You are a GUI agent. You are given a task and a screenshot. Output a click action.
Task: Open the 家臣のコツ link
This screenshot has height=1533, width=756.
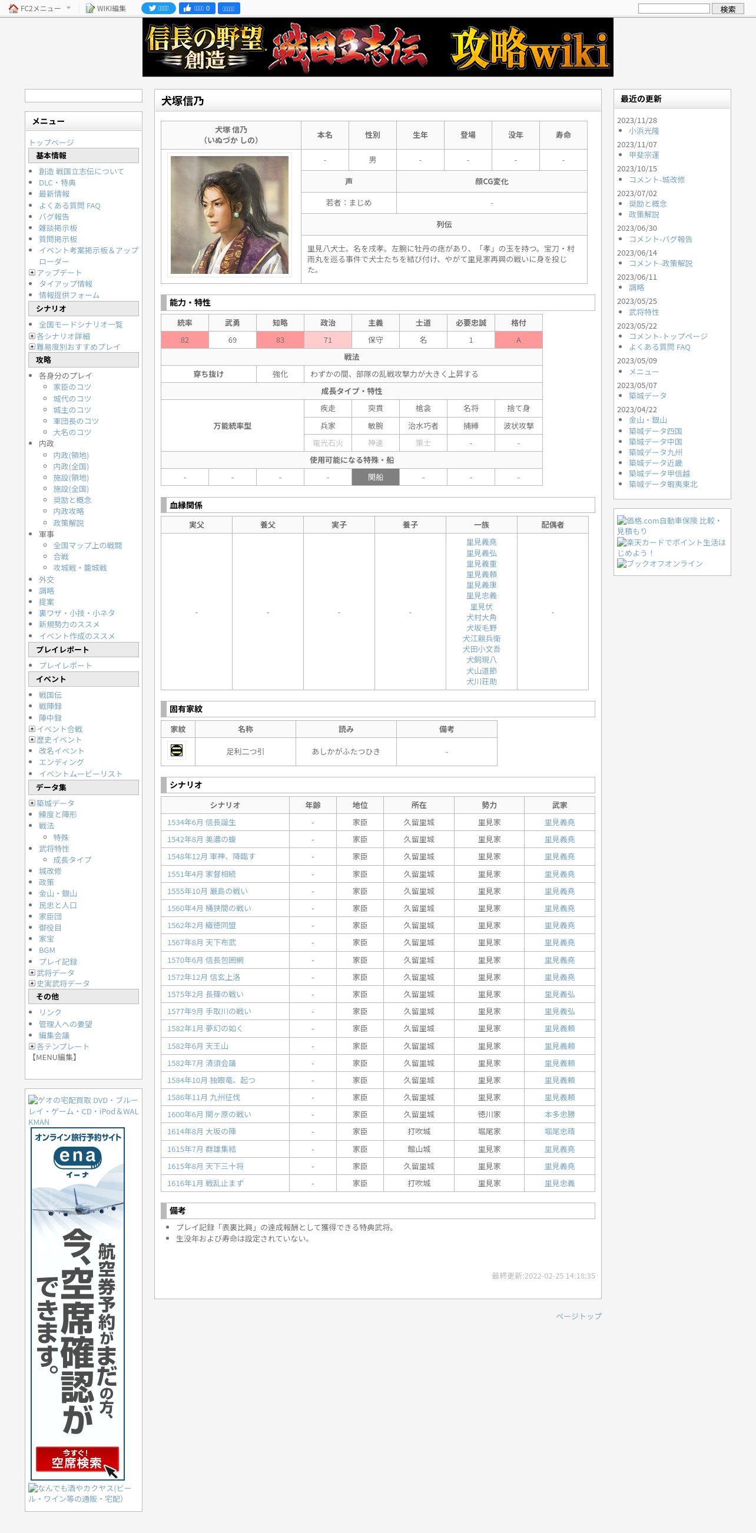[72, 387]
